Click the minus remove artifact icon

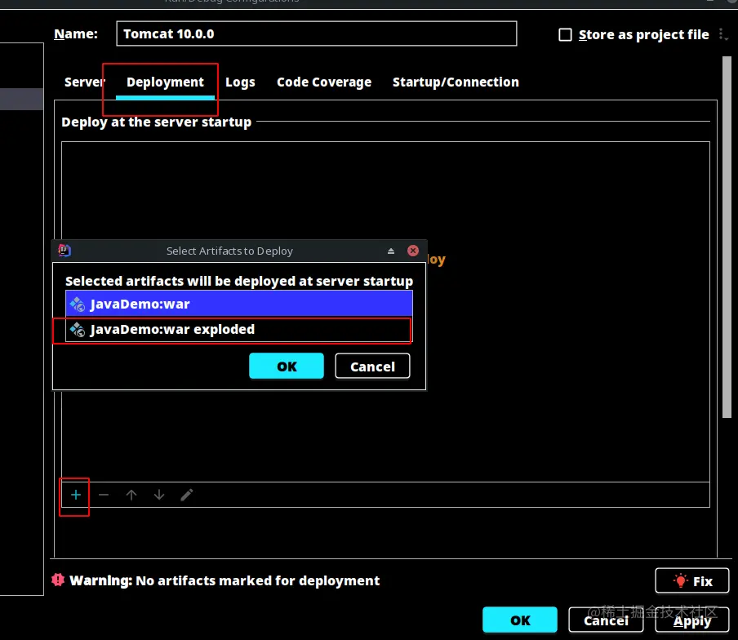104,495
